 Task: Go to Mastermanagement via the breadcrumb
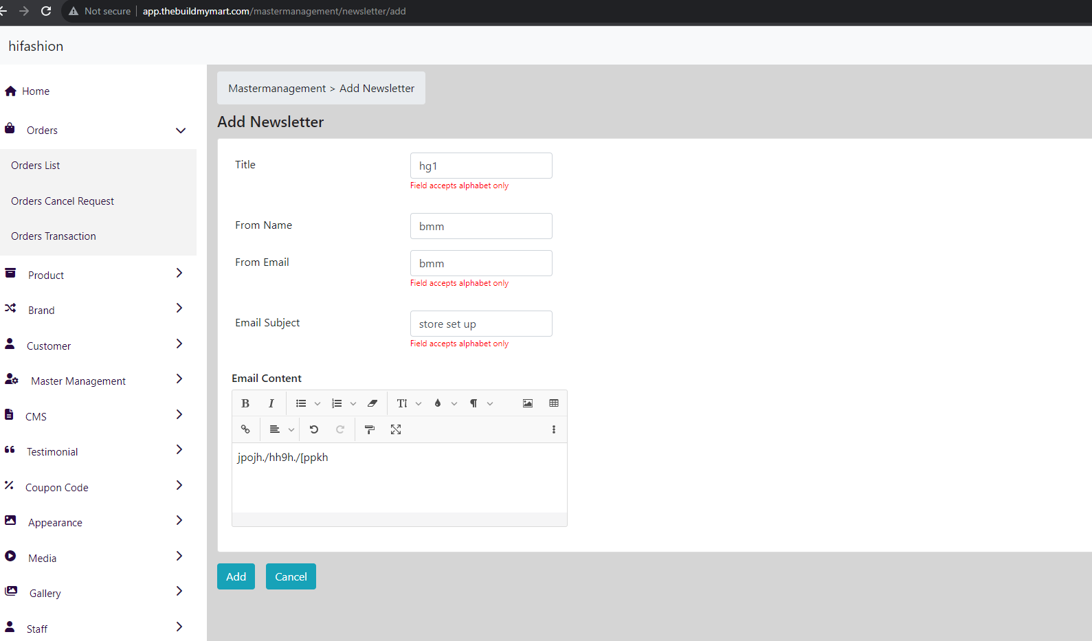(x=277, y=89)
